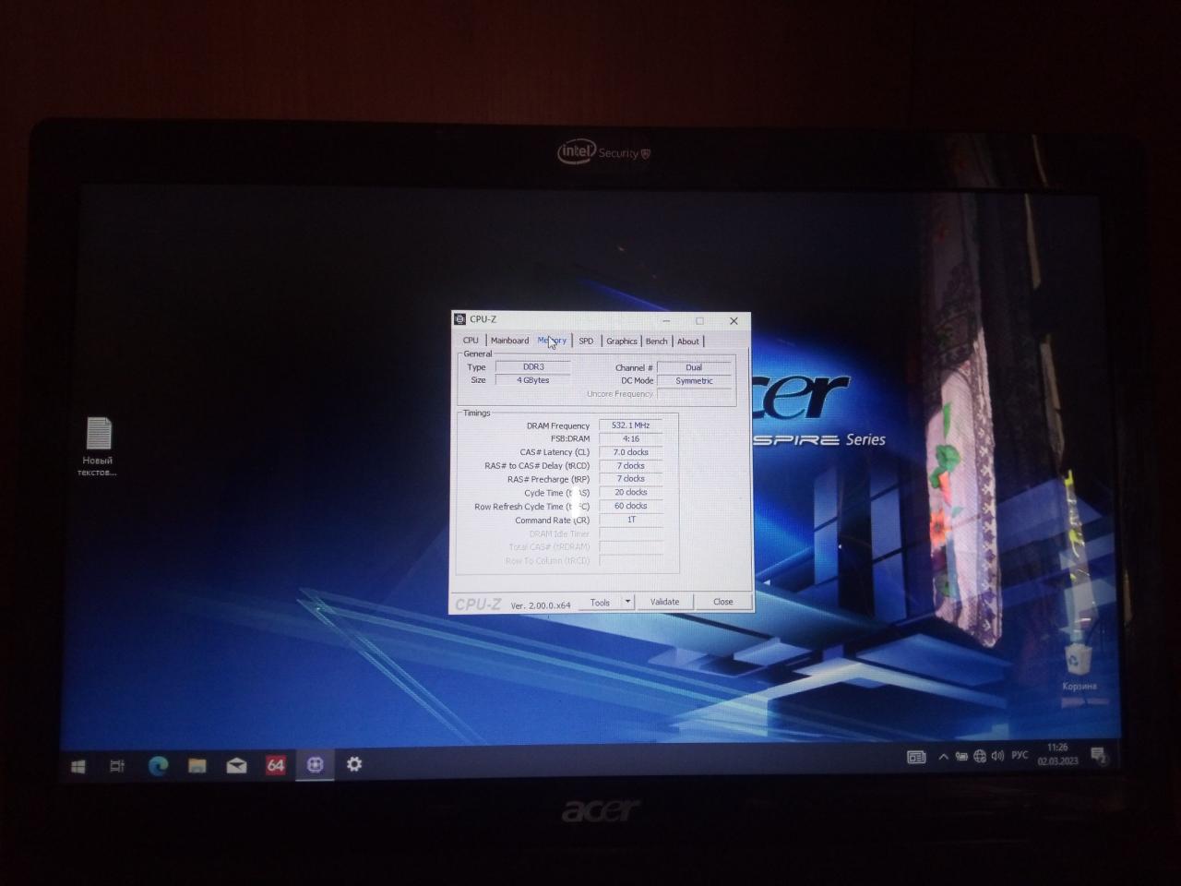1181x886 pixels.
Task: Open the red AIDA64 taskbar icon
Action: pos(276,765)
